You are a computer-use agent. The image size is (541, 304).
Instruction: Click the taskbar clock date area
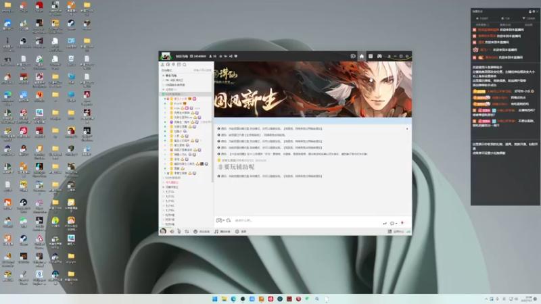[528, 299]
